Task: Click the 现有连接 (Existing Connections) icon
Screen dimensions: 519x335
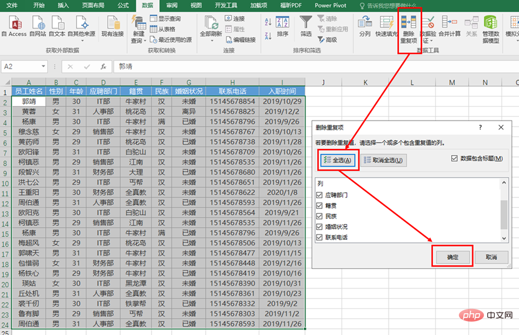Action: [x=112, y=26]
